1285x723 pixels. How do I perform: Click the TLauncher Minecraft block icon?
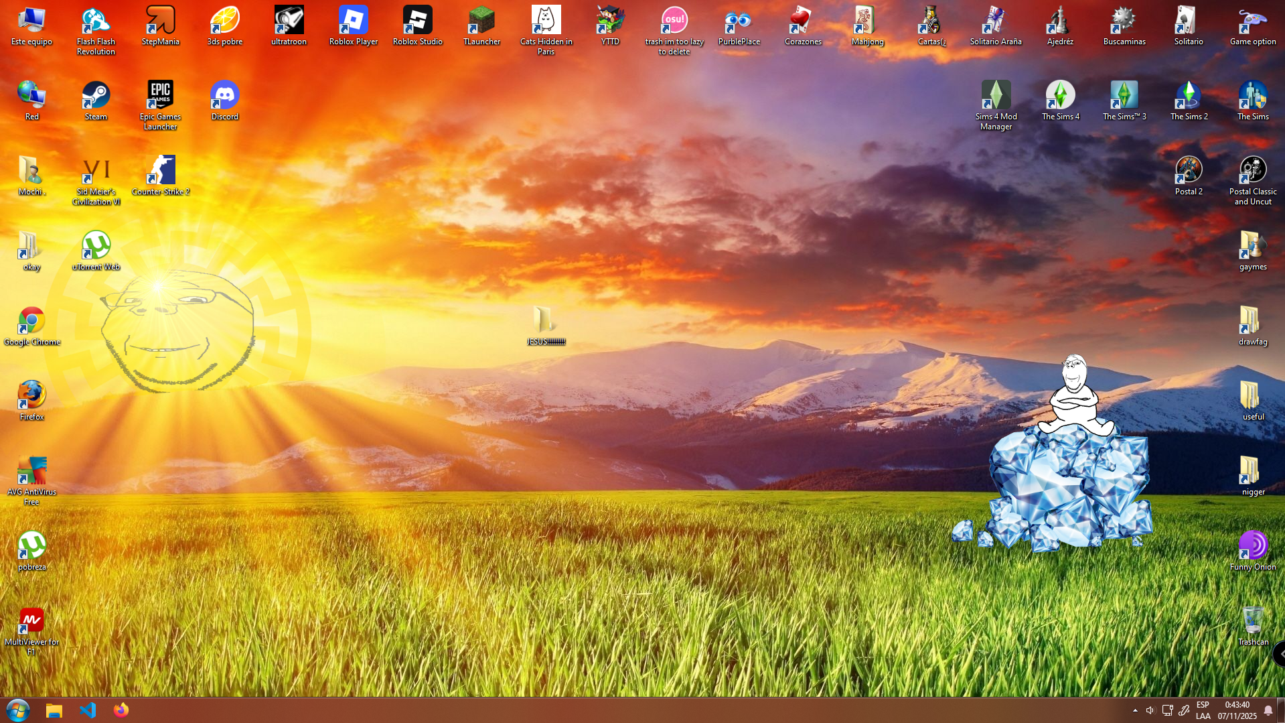tap(481, 21)
